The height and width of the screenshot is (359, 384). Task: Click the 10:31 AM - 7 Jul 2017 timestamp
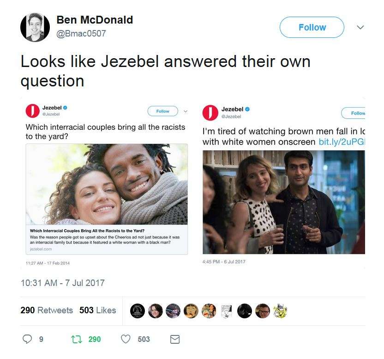[63, 283]
